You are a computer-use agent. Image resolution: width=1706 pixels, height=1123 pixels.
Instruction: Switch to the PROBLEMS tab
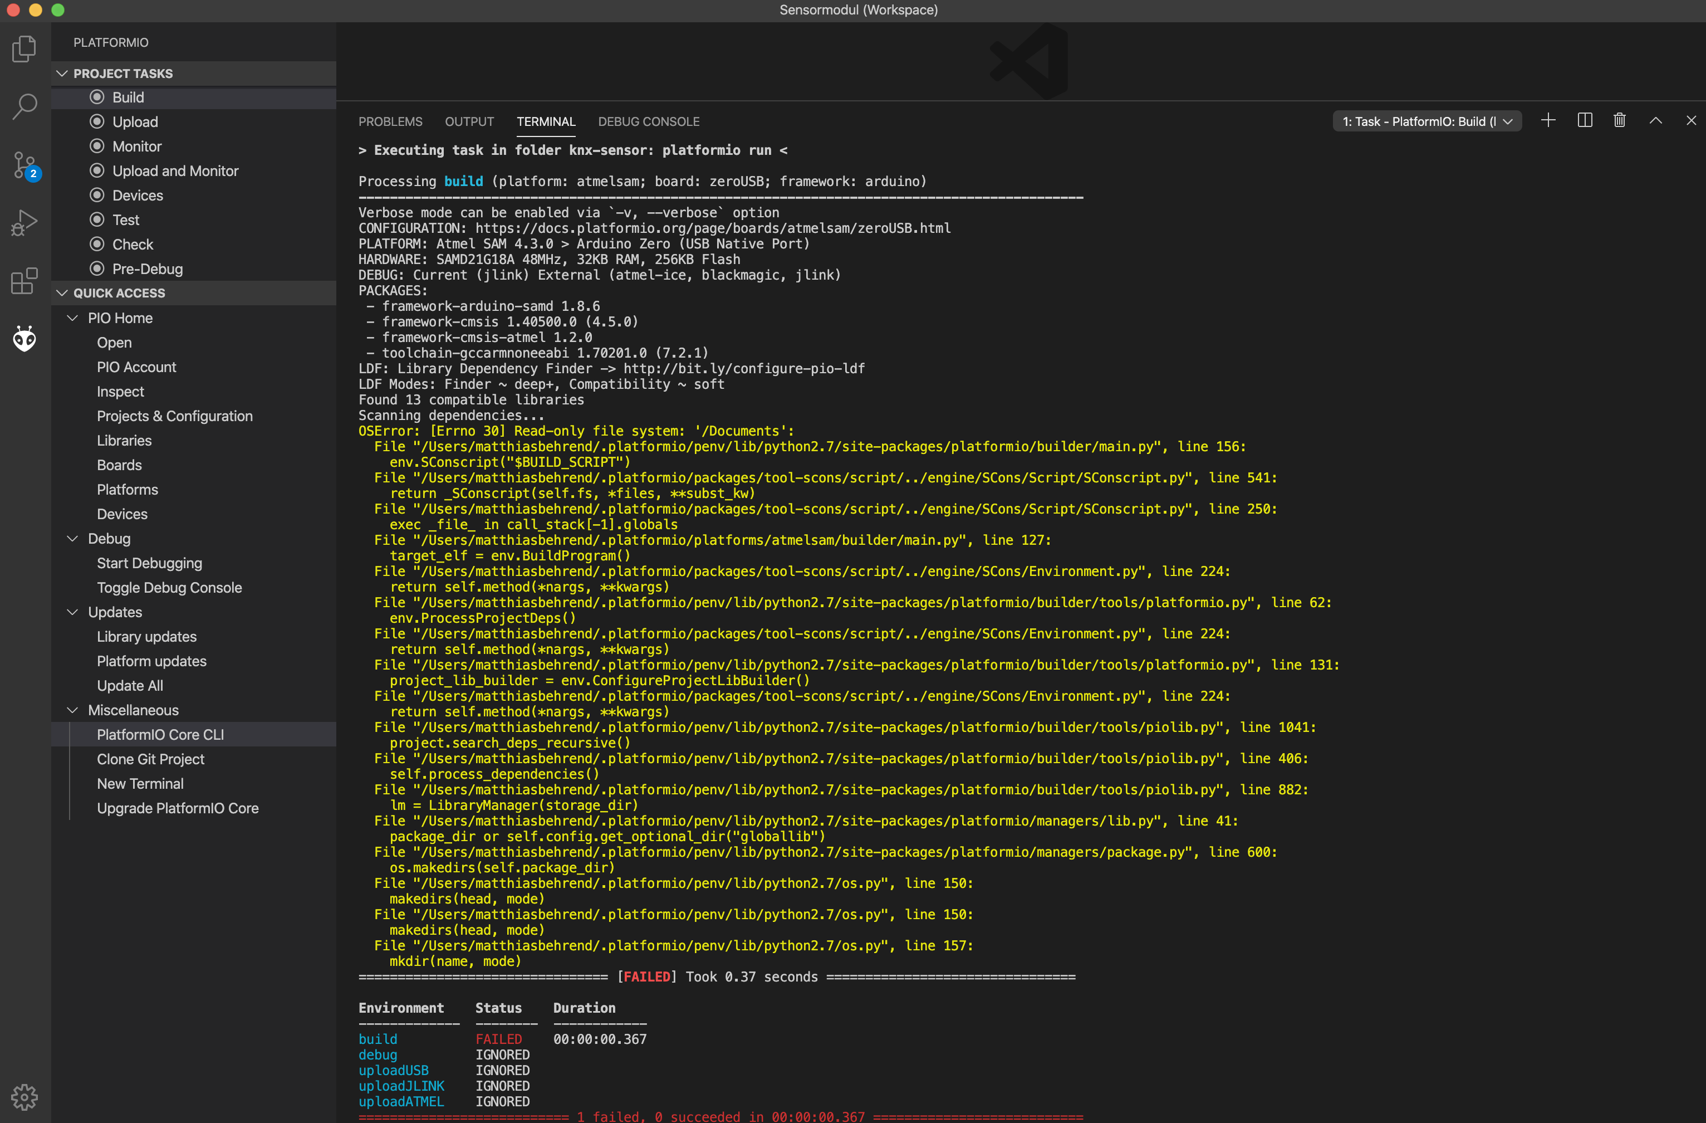tap(391, 121)
